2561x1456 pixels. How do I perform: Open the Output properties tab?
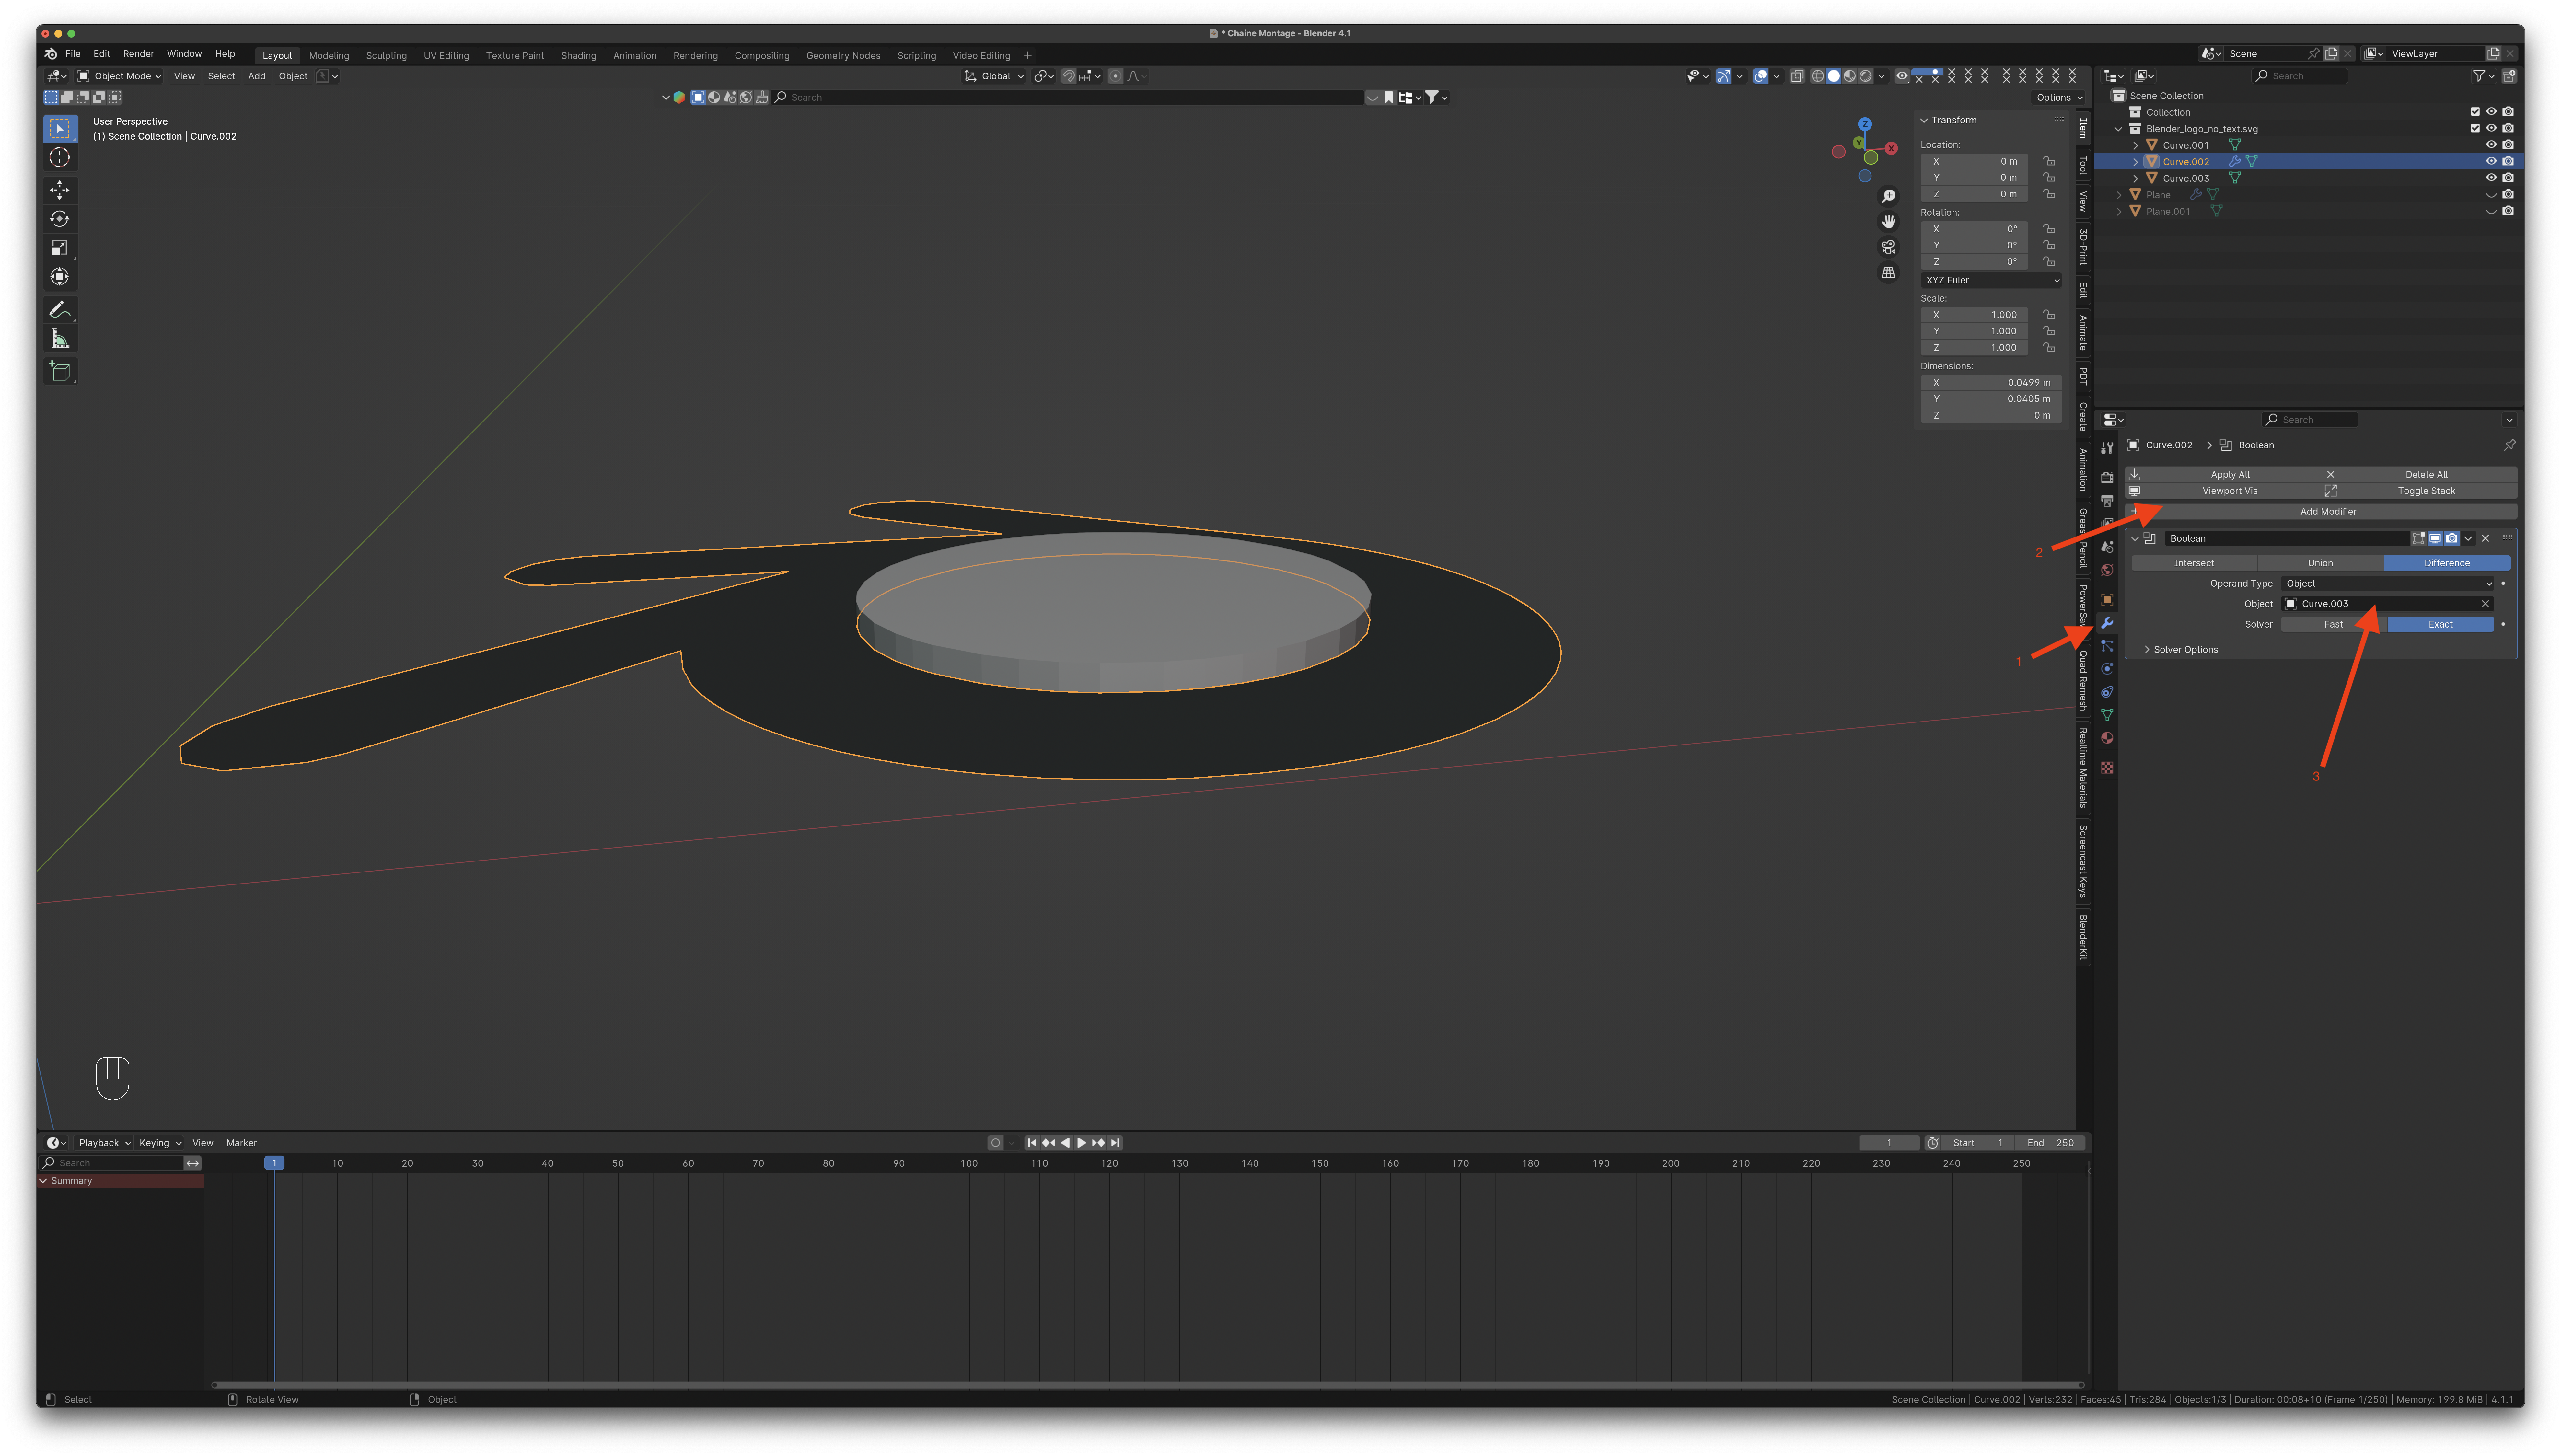pos(2107,501)
